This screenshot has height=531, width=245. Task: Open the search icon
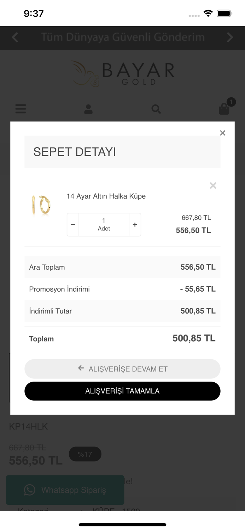pos(156,109)
